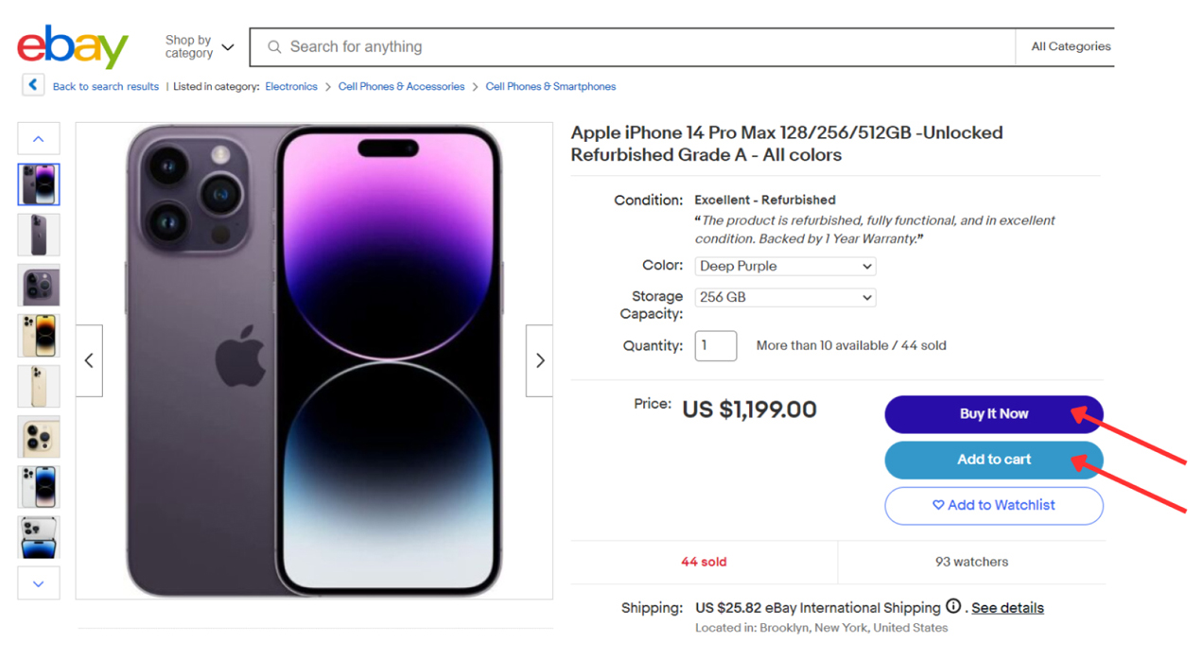Add the item to Watchlist

click(x=993, y=505)
